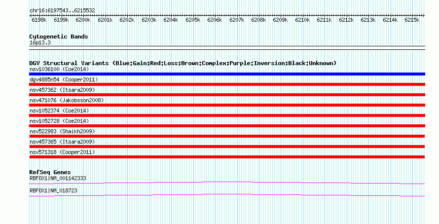This screenshot has height=224, width=439.
Task: Click the red dgv4885n54 loss bar
Action: point(227,84)
